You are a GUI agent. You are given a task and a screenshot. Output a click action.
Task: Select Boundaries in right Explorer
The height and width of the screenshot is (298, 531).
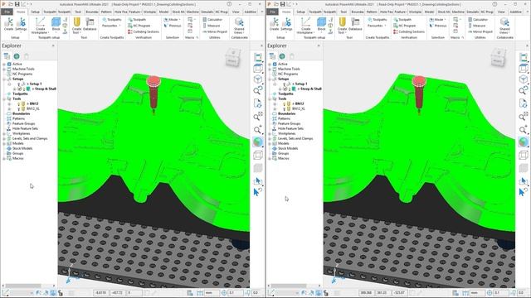tap(286, 113)
